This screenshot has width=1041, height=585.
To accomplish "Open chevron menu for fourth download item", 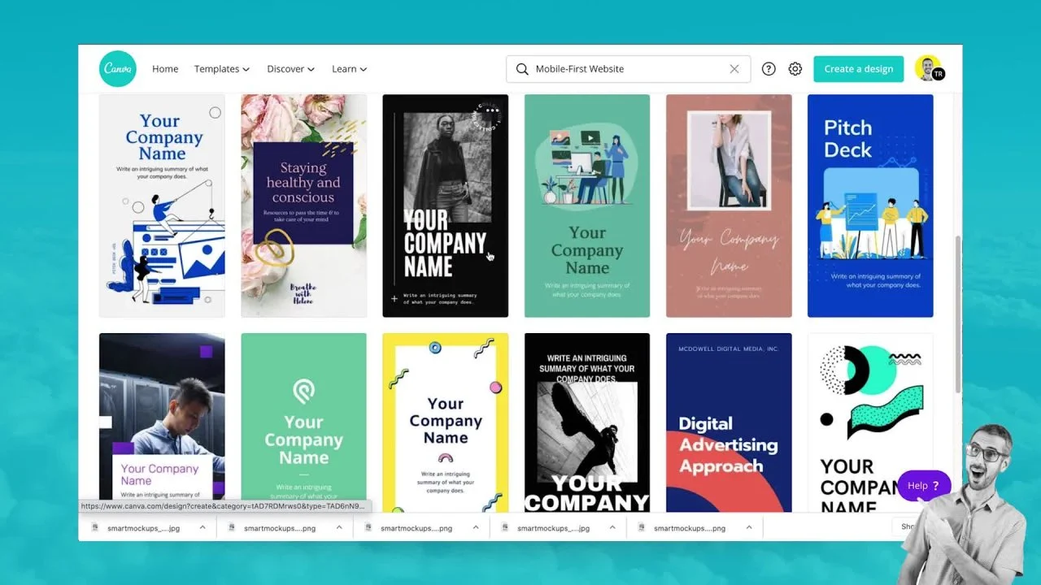I will click(612, 527).
